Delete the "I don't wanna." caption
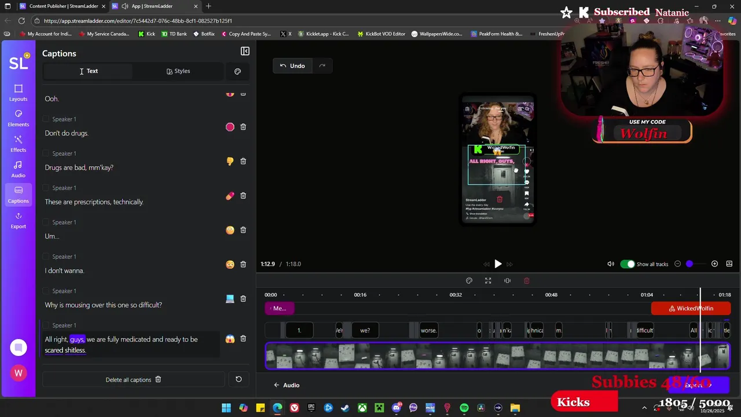 click(x=243, y=264)
